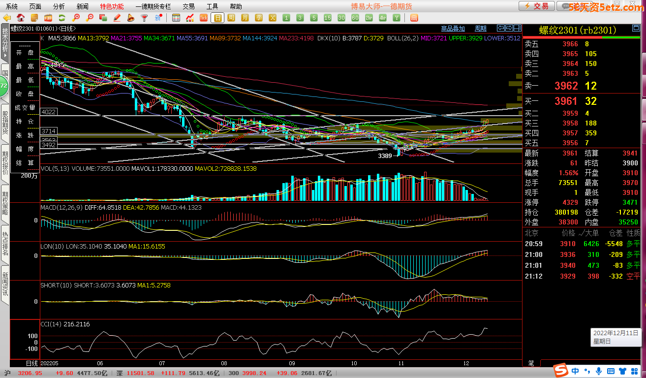Click the next contract right-arrow box
The image size is (646, 378).
tap(509, 28)
